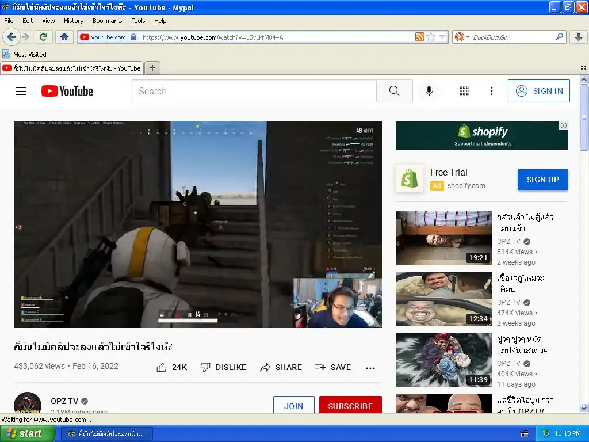The height and width of the screenshot is (442, 589).
Task: Open the View menu
Action: 48,21
